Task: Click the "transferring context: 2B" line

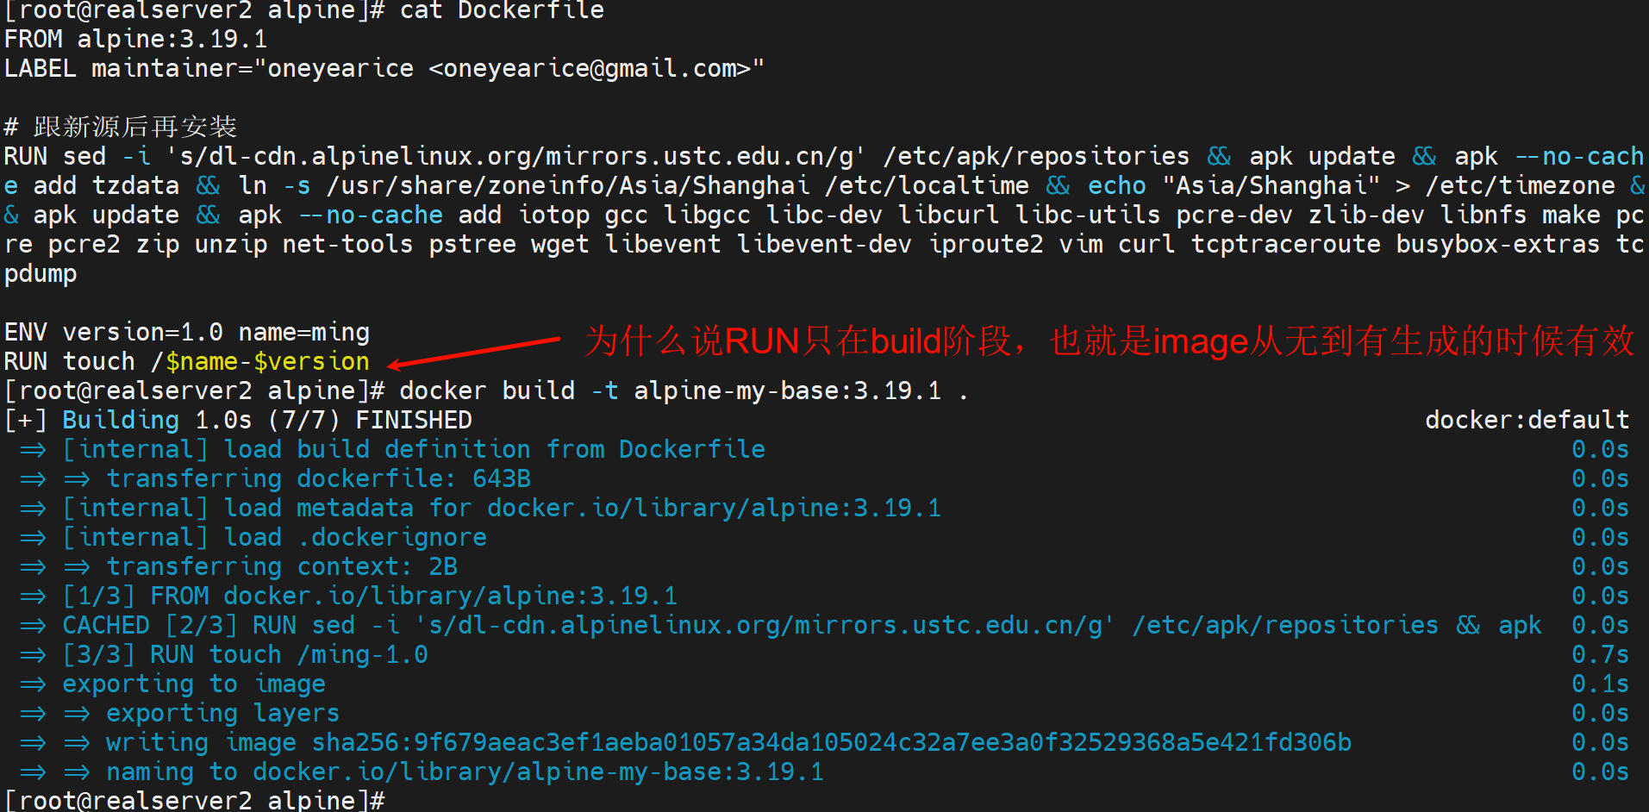Action: 282,566
